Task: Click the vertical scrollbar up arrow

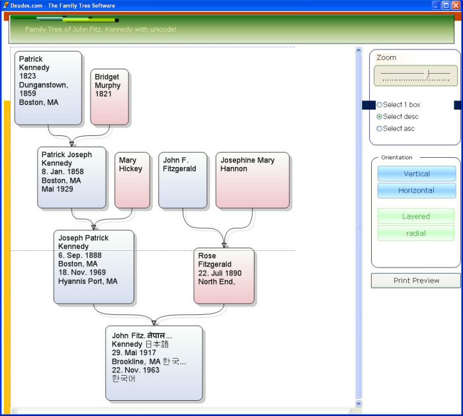Action: click(x=359, y=50)
